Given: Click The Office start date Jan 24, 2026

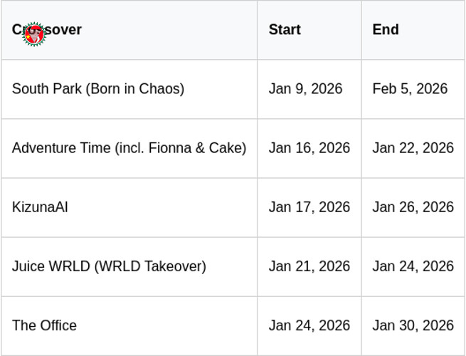Looking at the screenshot, I should (x=309, y=325).
